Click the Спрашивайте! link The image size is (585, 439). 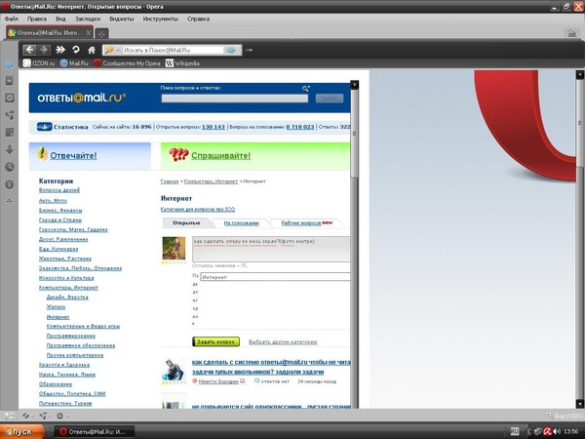click(221, 156)
